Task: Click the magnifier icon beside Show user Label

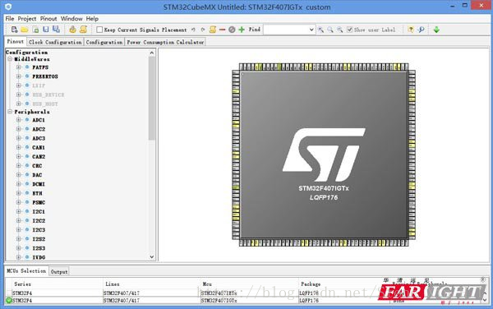Action: [340, 30]
